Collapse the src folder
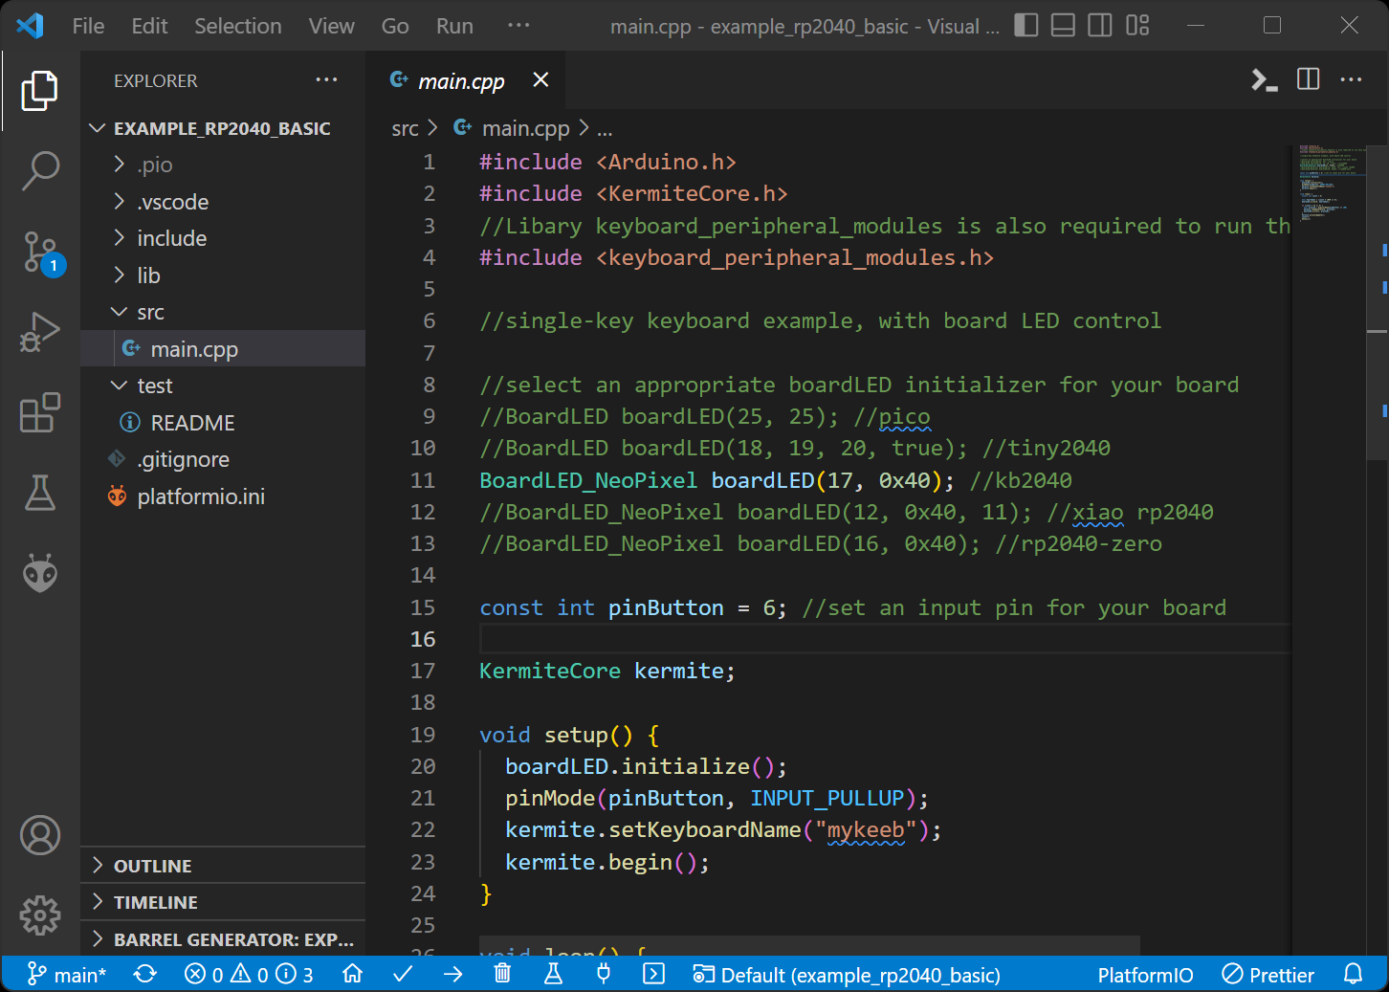This screenshot has height=992, width=1389. pos(150,312)
